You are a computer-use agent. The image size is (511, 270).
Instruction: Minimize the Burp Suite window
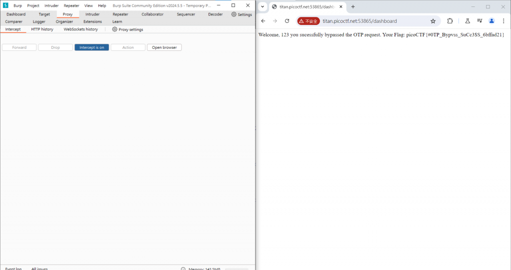pos(219,5)
